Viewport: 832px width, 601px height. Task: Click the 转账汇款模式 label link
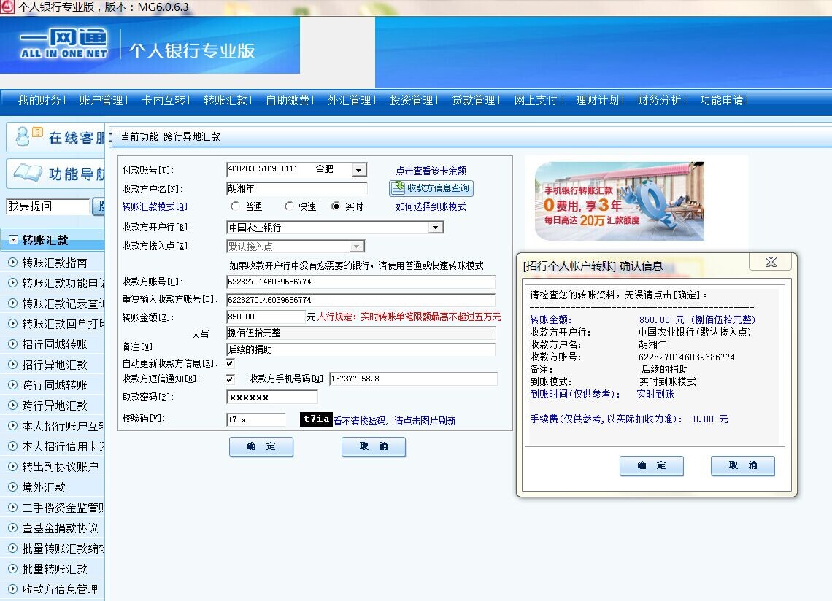156,206
